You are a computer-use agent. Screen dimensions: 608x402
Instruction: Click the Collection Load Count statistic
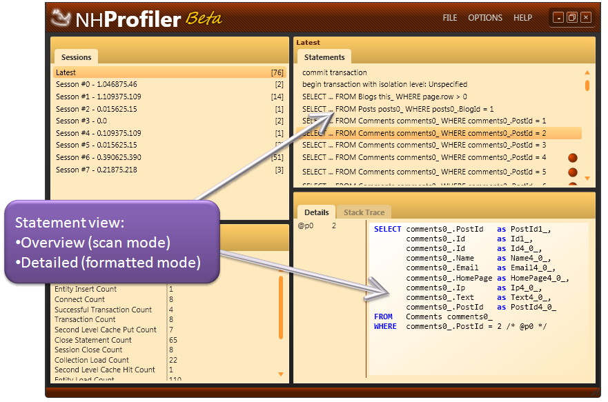(92, 360)
